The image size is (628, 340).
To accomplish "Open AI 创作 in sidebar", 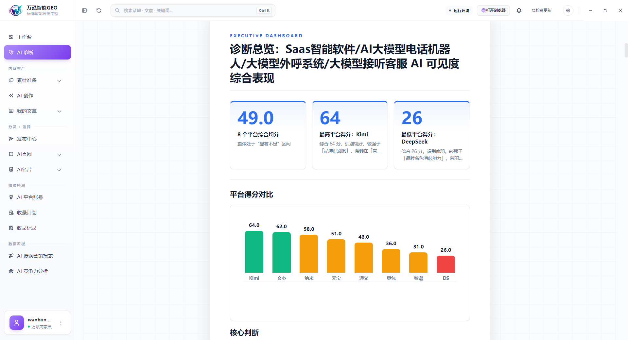I will click(37, 95).
